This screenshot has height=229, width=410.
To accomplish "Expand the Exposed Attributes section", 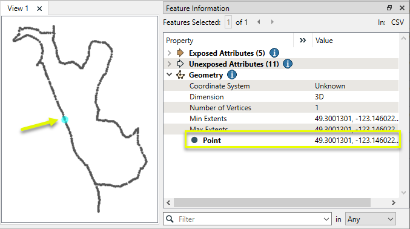I will tap(170, 53).
